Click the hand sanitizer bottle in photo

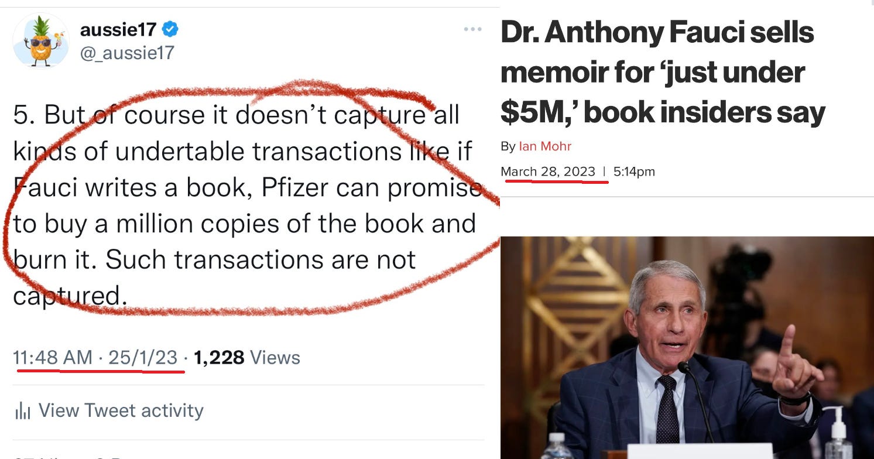point(837,432)
